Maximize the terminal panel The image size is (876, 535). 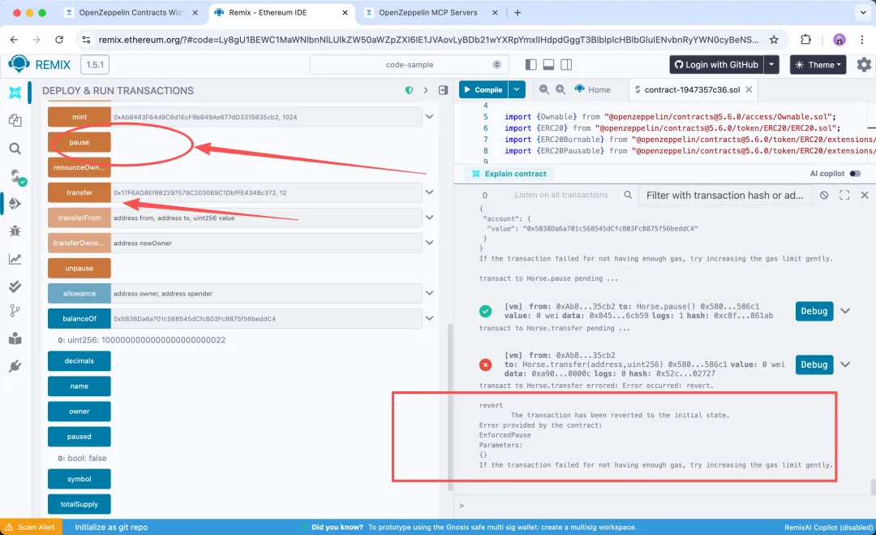coord(844,195)
